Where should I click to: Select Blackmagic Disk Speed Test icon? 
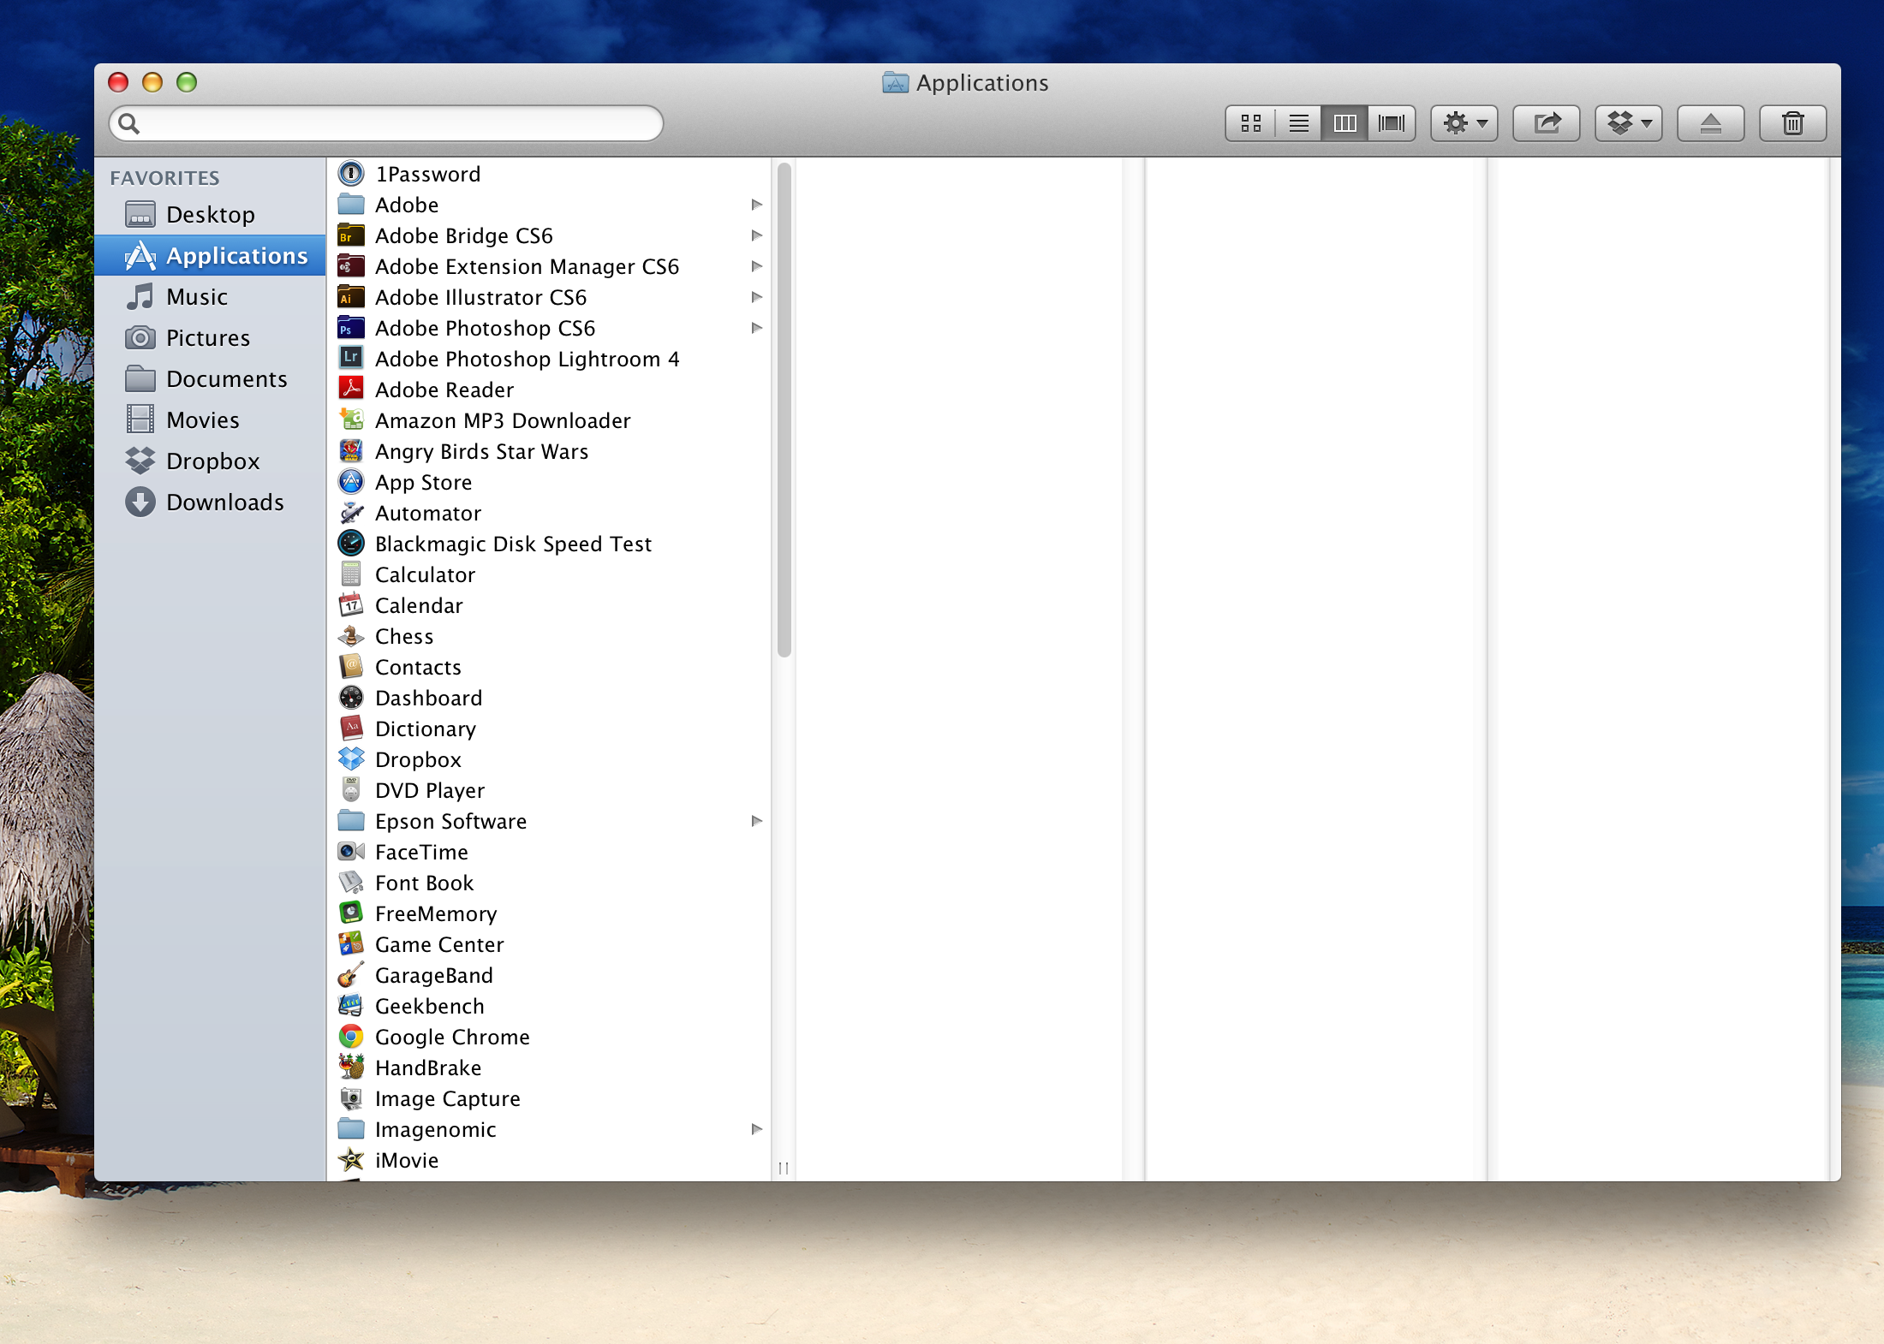(351, 543)
